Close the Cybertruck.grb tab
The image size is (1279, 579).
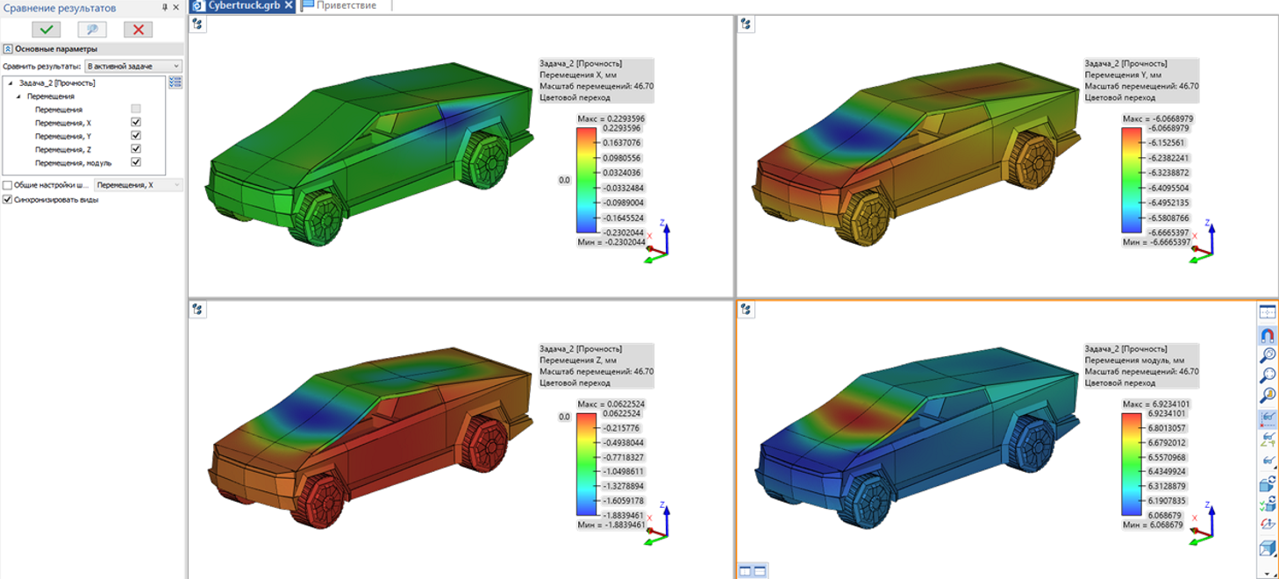point(289,5)
